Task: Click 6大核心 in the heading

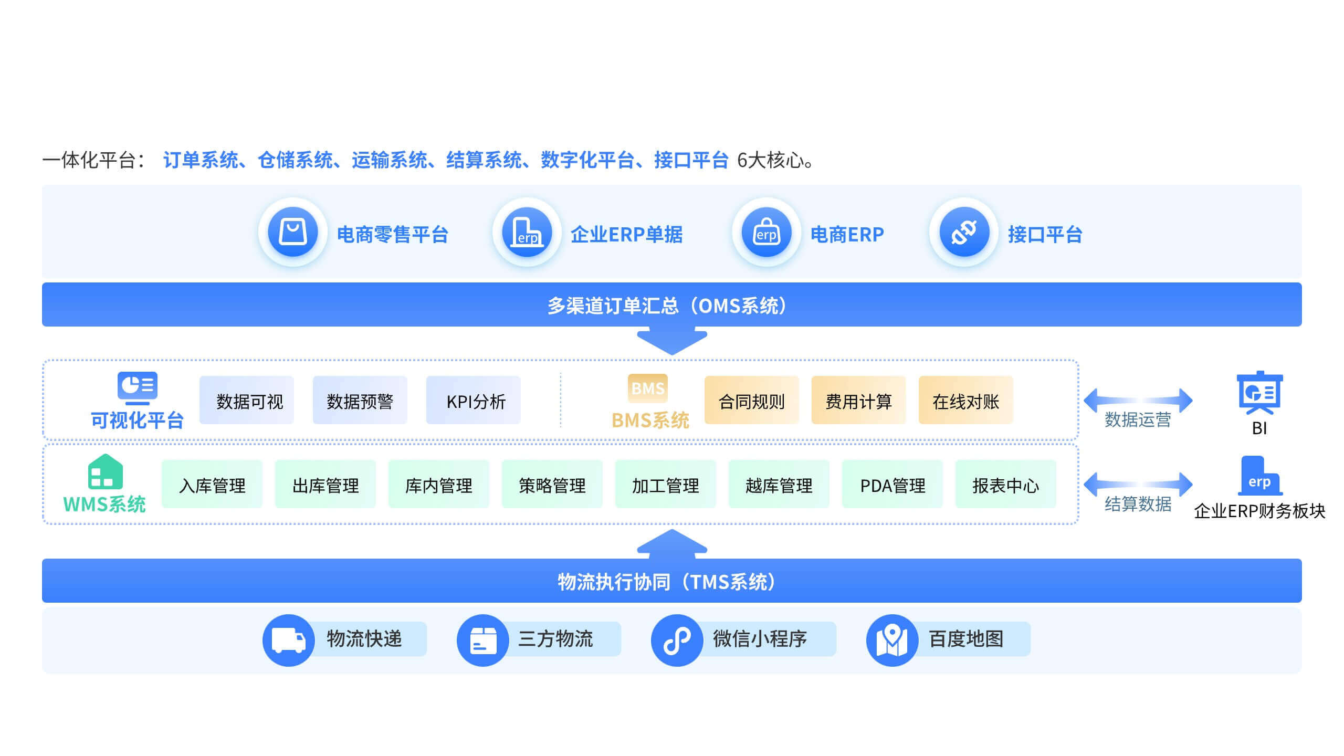Action: click(x=771, y=160)
